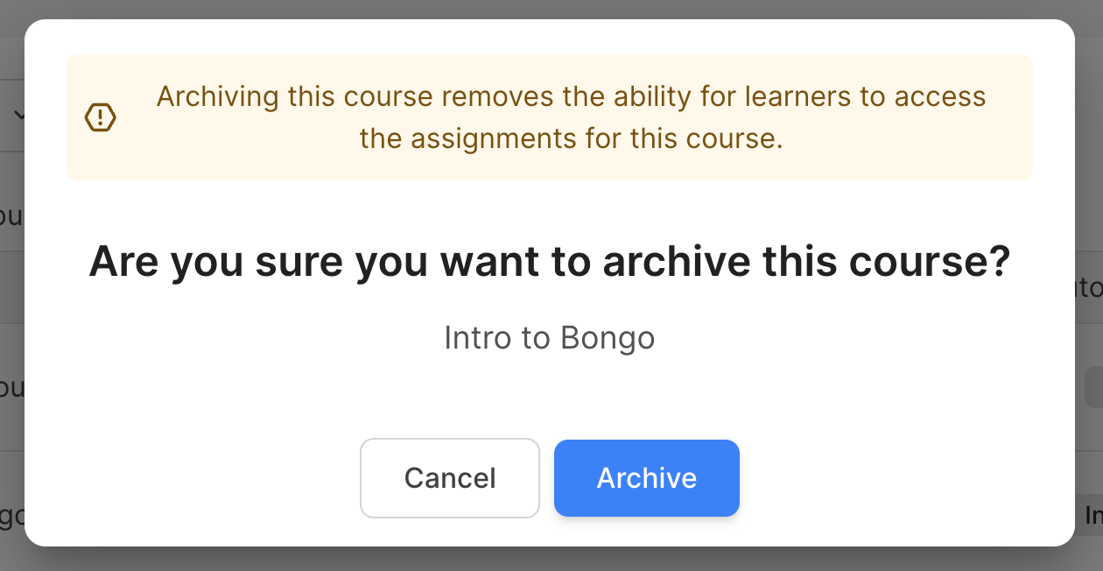
Task: Click the gray pill at the right edge
Action: click(x=1094, y=385)
